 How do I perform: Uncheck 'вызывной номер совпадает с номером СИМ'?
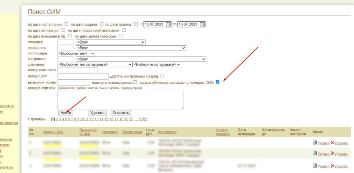tap(217, 82)
